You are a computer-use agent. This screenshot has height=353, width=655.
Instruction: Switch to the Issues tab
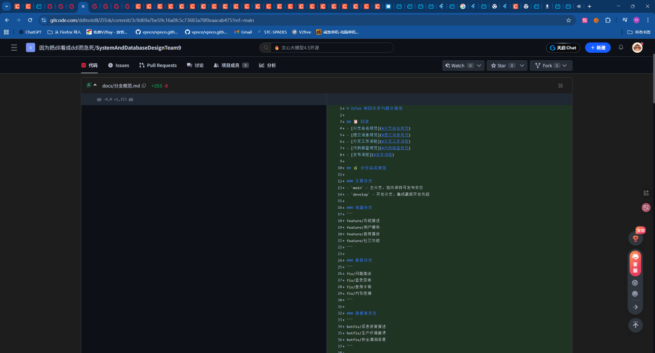click(x=119, y=65)
